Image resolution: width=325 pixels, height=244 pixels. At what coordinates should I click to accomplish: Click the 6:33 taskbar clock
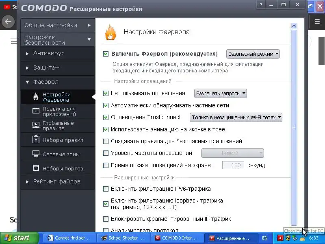(x=314, y=238)
